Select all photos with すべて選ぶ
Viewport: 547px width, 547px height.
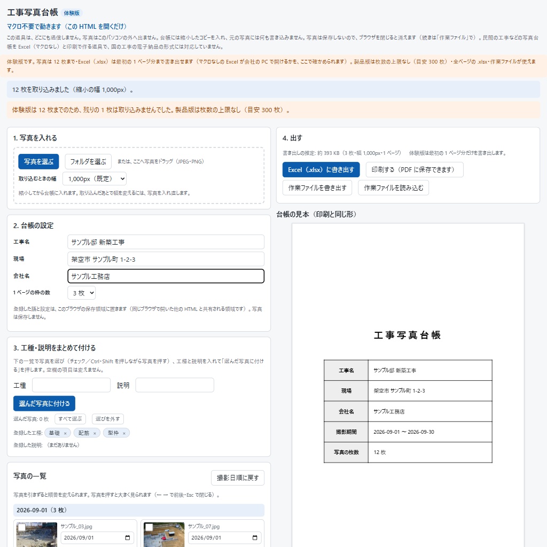click(70, 419)
